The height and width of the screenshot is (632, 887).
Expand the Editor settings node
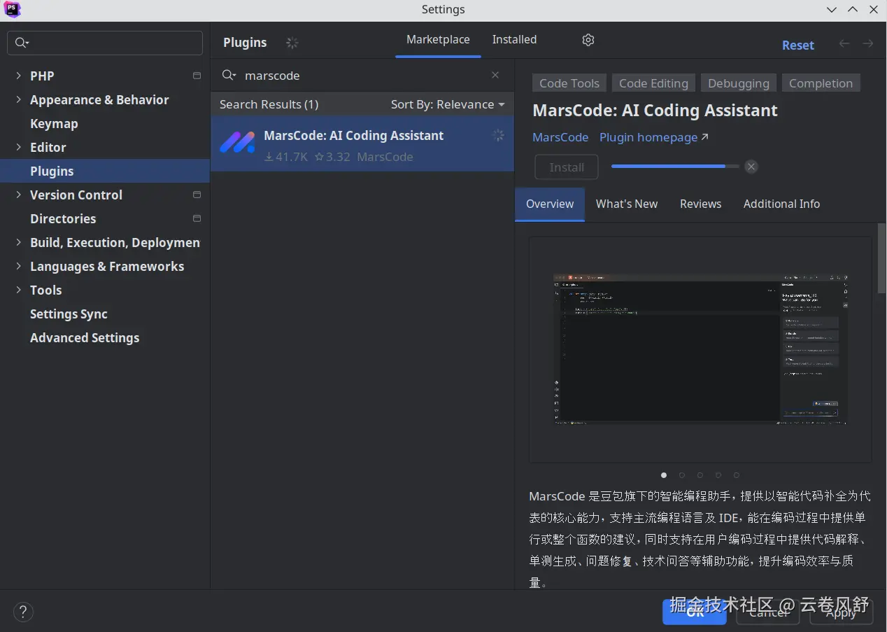(x=18, y=147)
